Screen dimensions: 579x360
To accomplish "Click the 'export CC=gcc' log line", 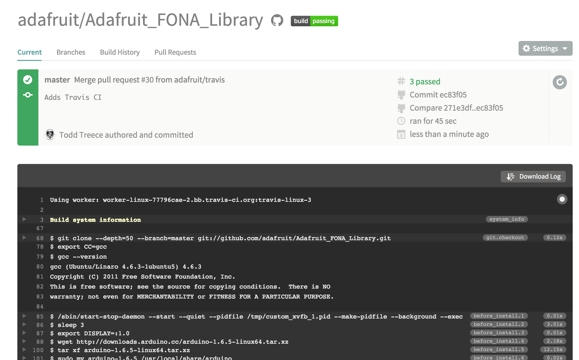I will [78, 247].
